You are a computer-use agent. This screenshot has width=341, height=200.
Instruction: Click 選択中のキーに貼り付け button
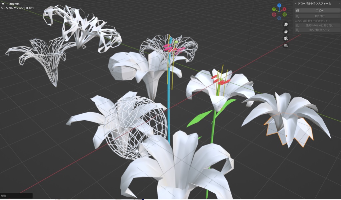pos(317,25)
